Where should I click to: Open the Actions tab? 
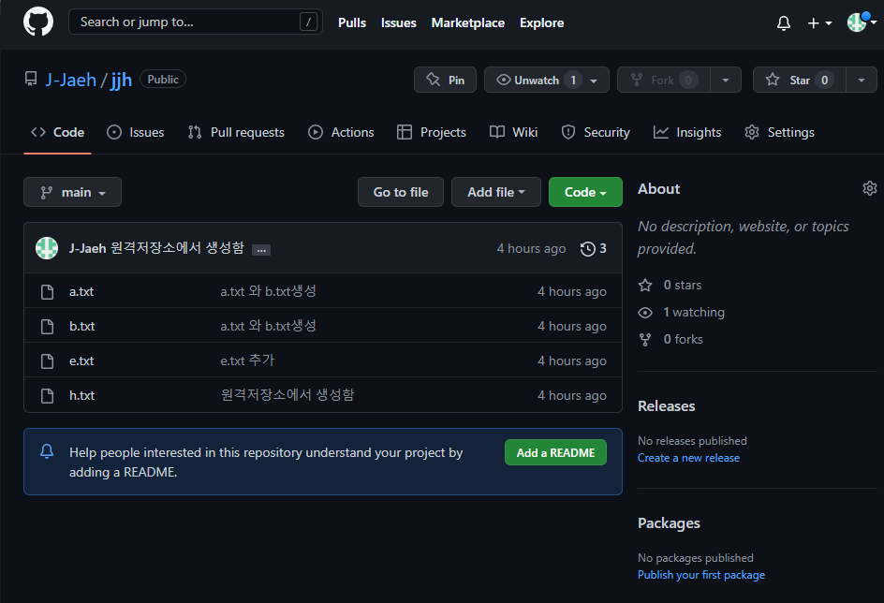(341, 132)
